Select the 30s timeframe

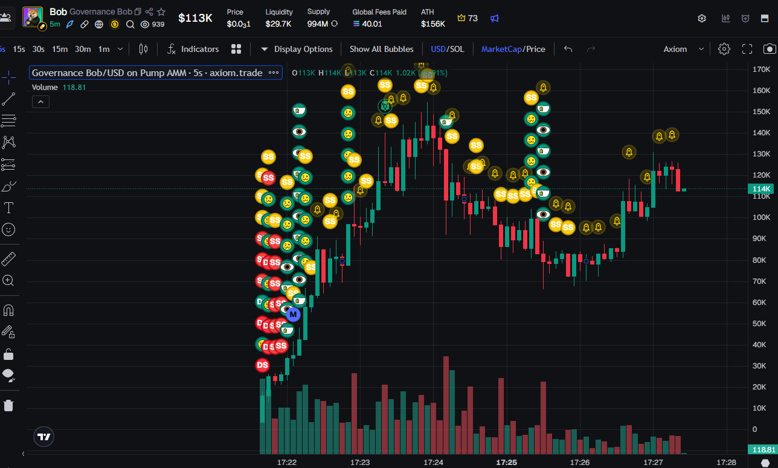click(x=38, y=49)
